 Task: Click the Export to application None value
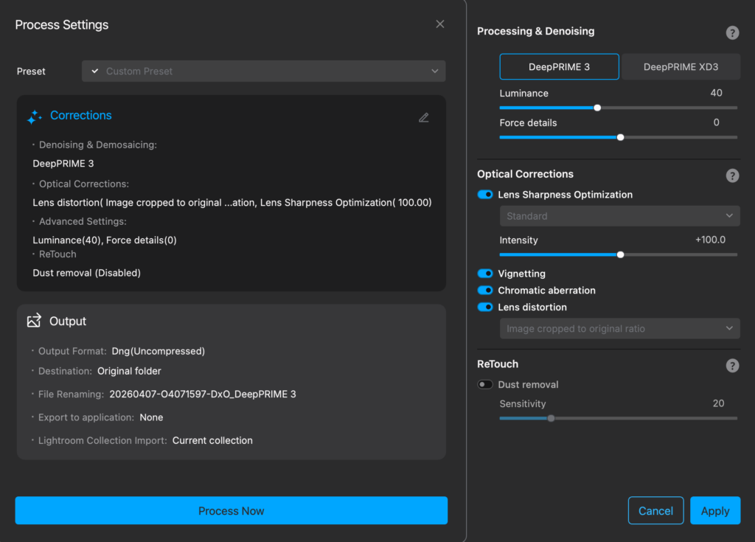click(151, 417)
